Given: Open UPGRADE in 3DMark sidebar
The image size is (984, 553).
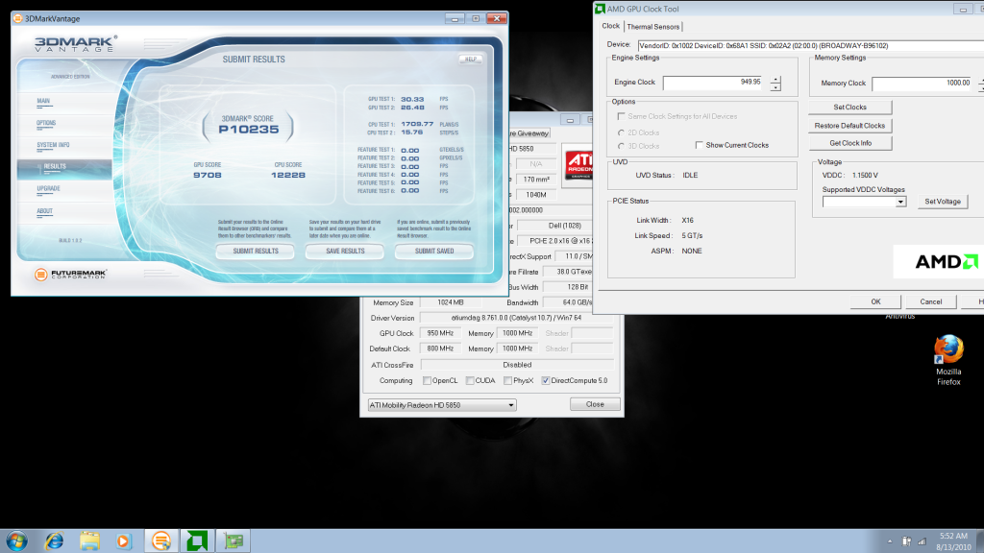Looking at the screenshot, I should point(48,189).
